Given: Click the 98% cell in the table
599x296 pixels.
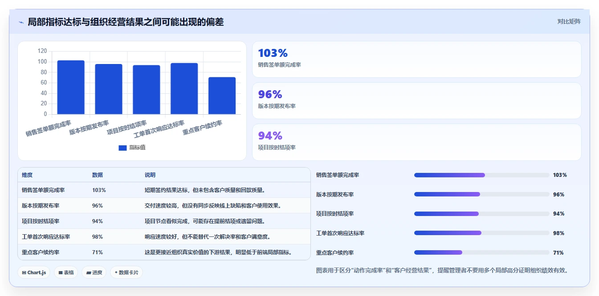Looking at the screenshot, I should click(x=98, y=237).
